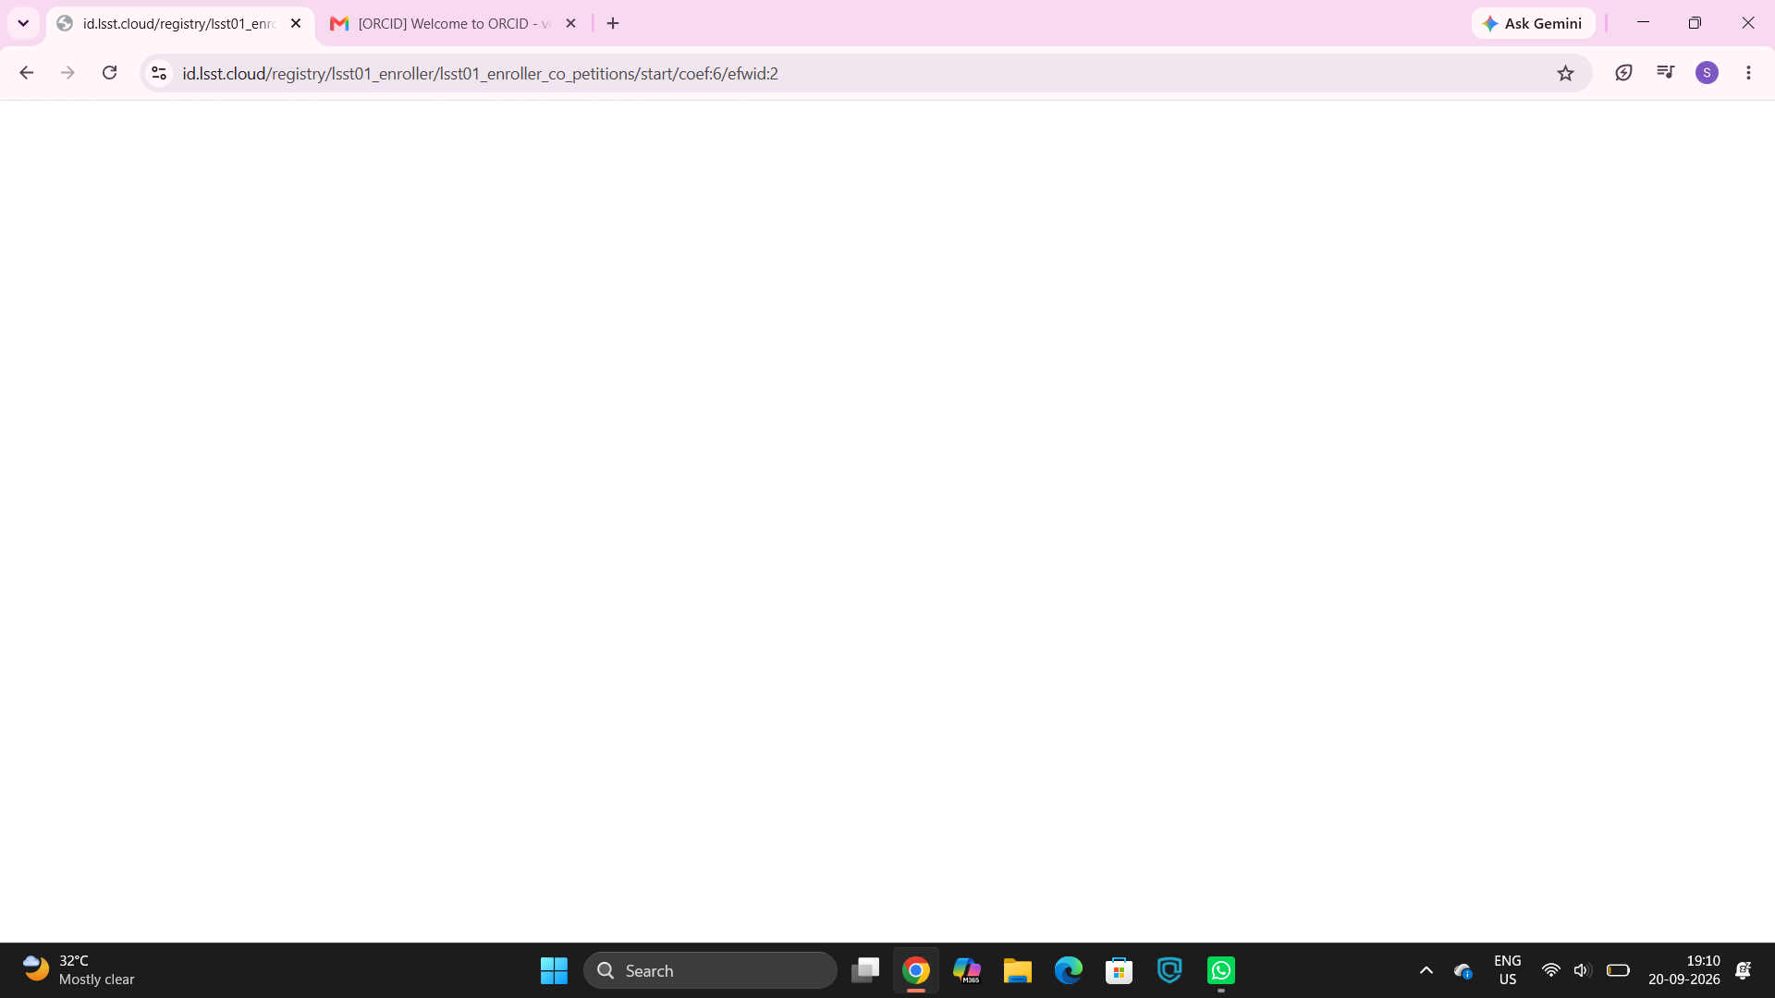Open the media controls icon

[1666, 73]
